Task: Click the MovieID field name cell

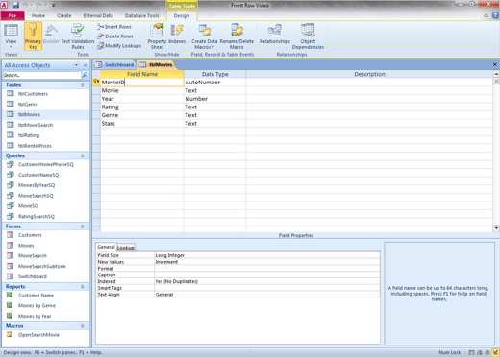Action: pyautogui.click(x=142, y=83)
